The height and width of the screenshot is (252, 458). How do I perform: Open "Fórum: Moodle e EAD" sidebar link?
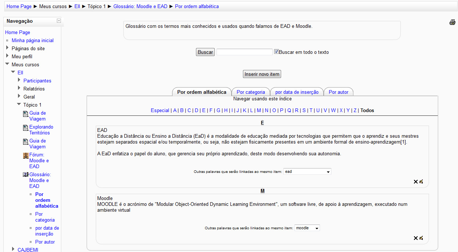click(39, 160)
